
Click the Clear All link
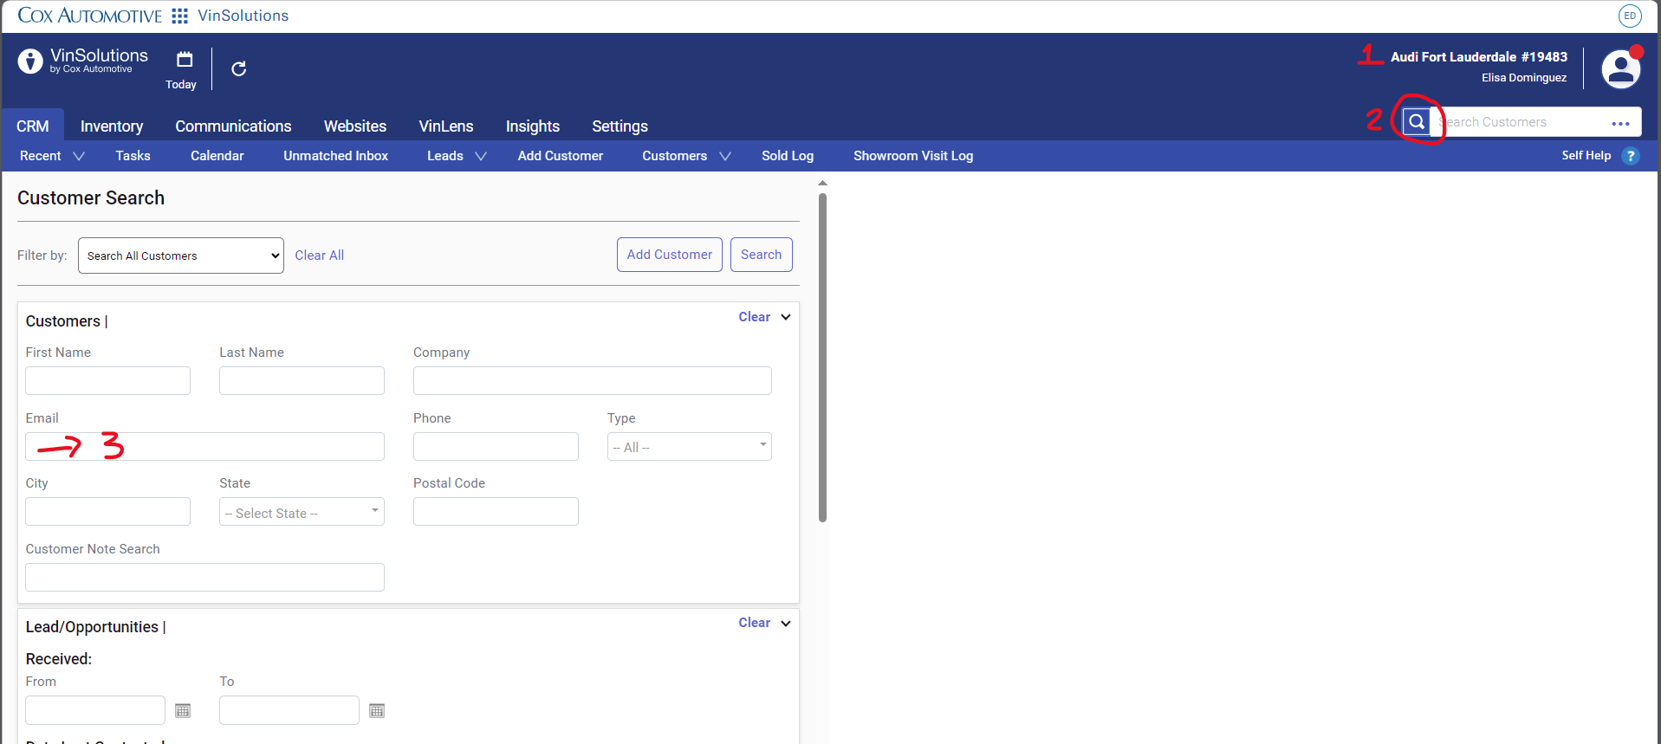[x=319, y=256]
